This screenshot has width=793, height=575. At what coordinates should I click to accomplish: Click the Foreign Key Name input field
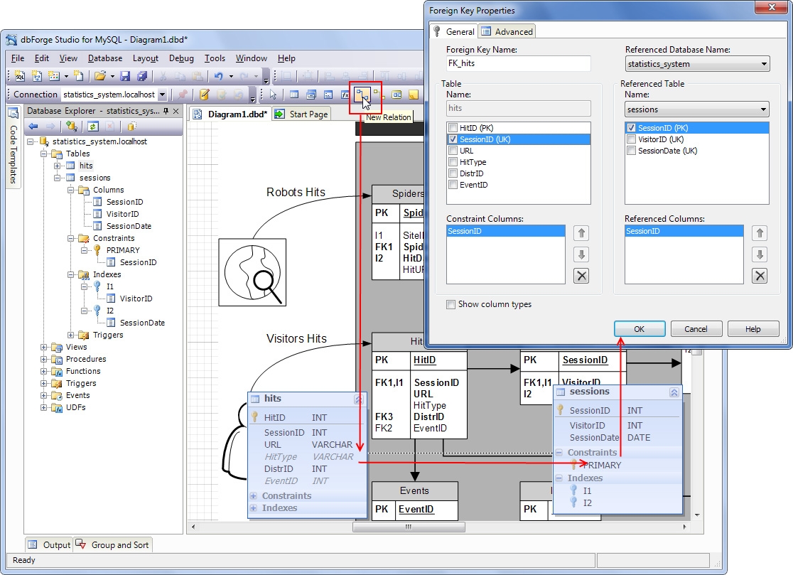coord(519,63)
